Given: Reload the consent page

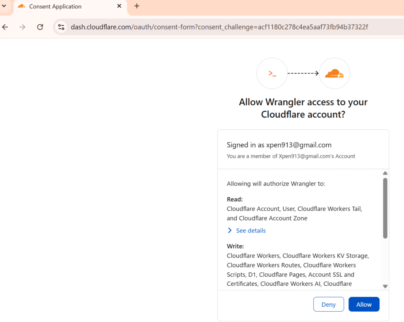Looking at the screenshot, I should point(40,27).
